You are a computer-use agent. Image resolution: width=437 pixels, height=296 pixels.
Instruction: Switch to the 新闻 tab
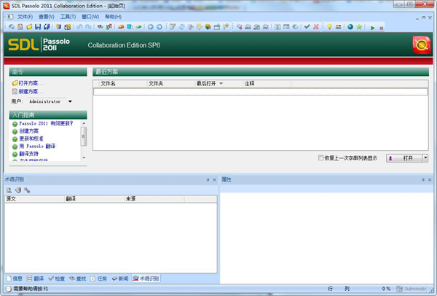(120, 279)
